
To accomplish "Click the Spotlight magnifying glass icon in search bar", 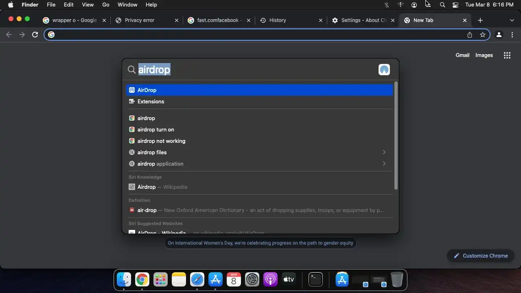I will [x=131, y=70].
